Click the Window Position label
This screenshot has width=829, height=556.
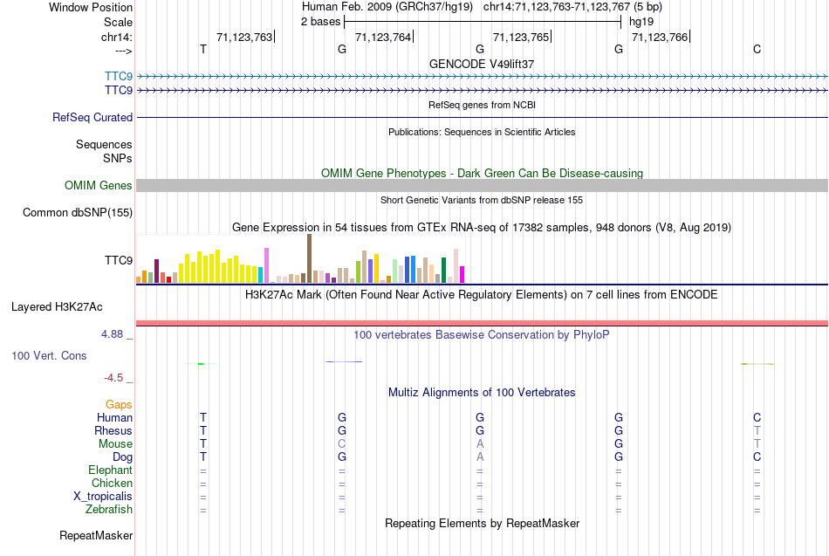91,7
